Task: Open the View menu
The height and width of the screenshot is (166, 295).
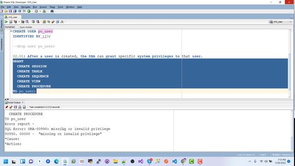Action: click(x=16, y=7)
